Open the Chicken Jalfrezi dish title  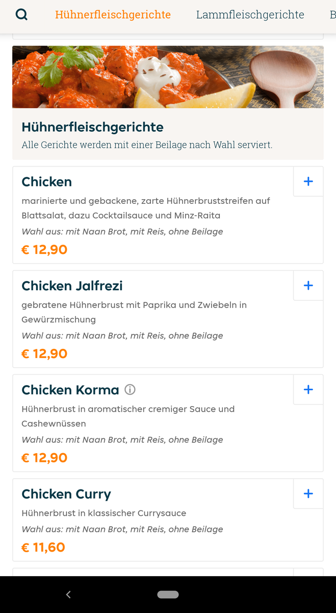point(72,286)
